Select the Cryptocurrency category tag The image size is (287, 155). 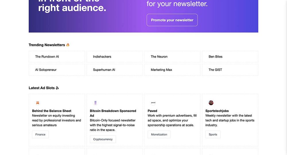click(103, 139)
